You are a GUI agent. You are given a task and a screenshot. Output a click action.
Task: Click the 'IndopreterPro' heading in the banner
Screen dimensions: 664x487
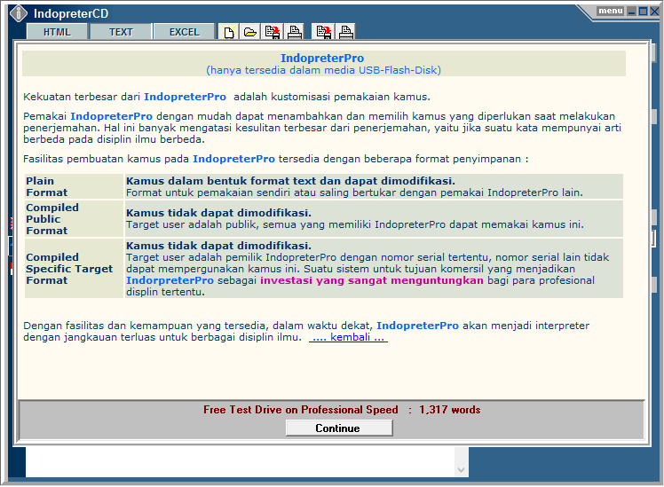[x=322, y=58]
